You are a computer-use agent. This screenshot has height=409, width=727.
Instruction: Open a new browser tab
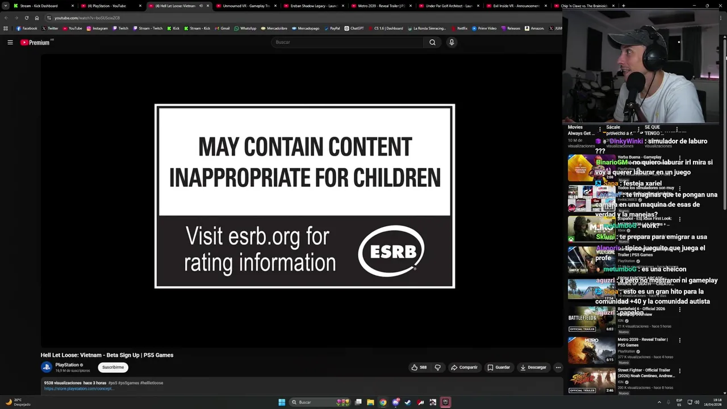pos(623,6)
